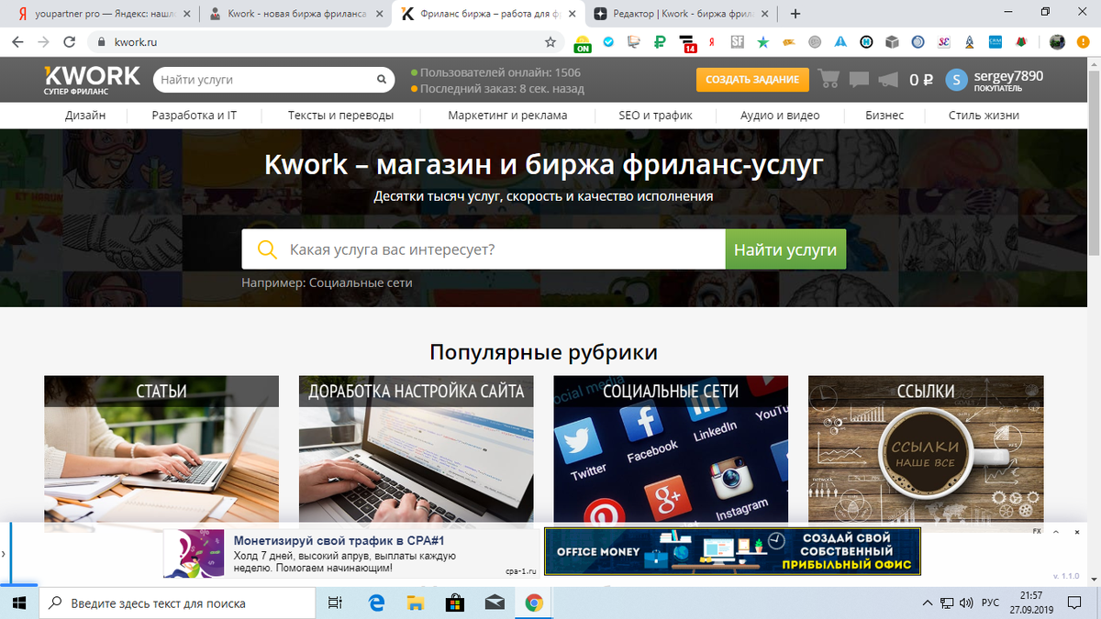Bookmark this page with the star icon
The image size is (1101, 619).
(550, 42)
